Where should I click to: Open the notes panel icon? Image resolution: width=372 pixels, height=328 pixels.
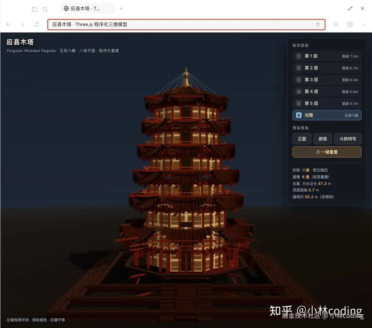(x=350, y=24)
